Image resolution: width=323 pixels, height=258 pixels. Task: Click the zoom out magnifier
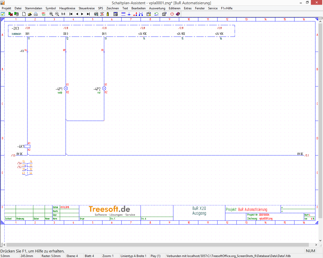[x=57, y=14]
